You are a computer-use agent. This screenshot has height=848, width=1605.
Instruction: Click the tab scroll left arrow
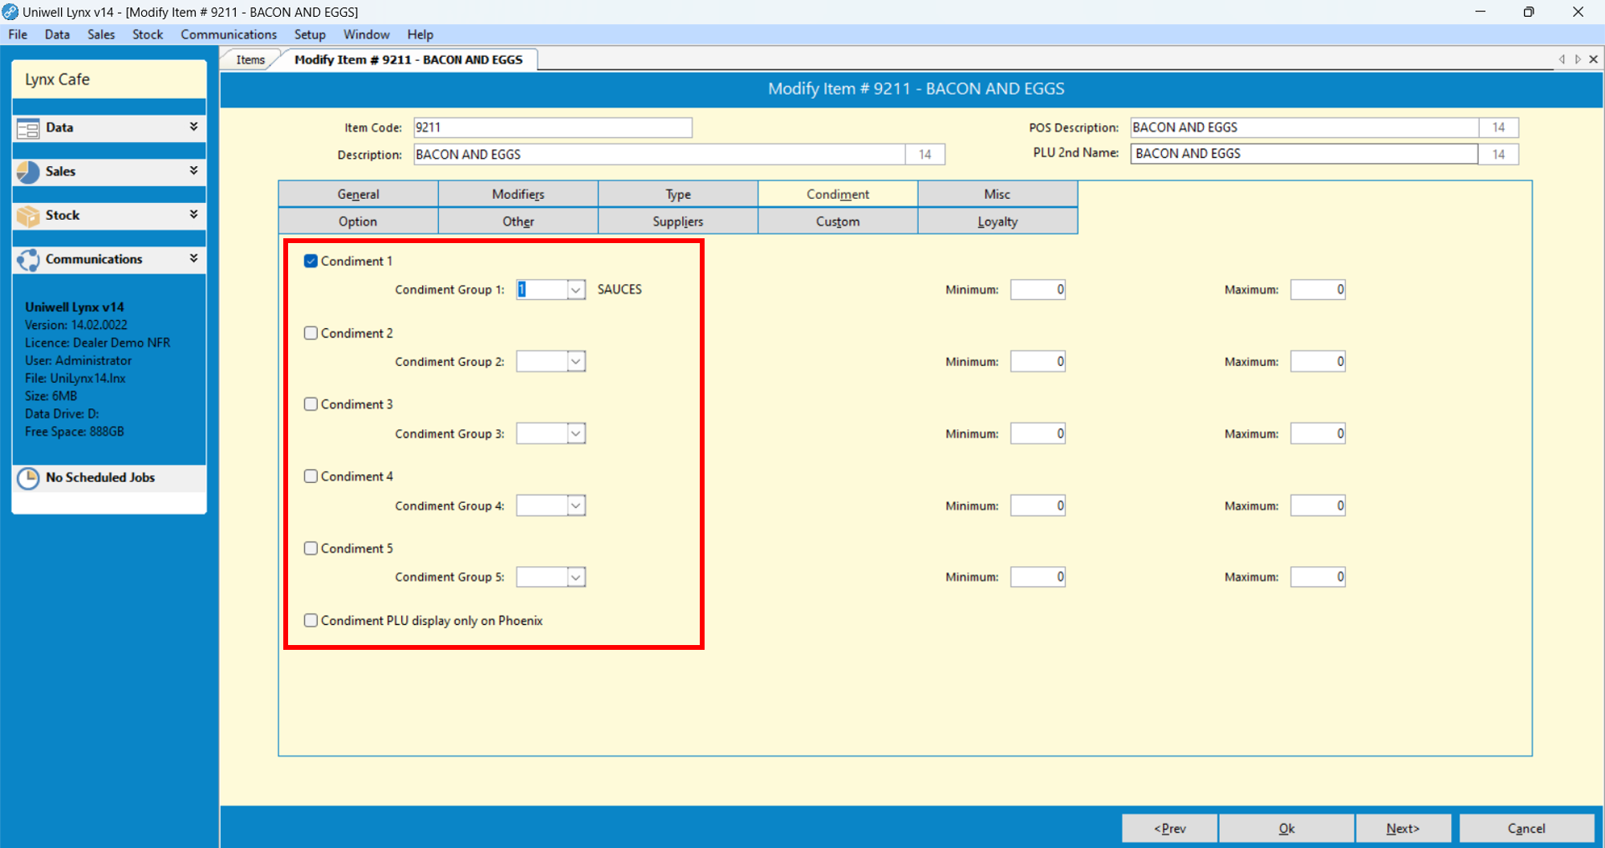[1562, 59]
